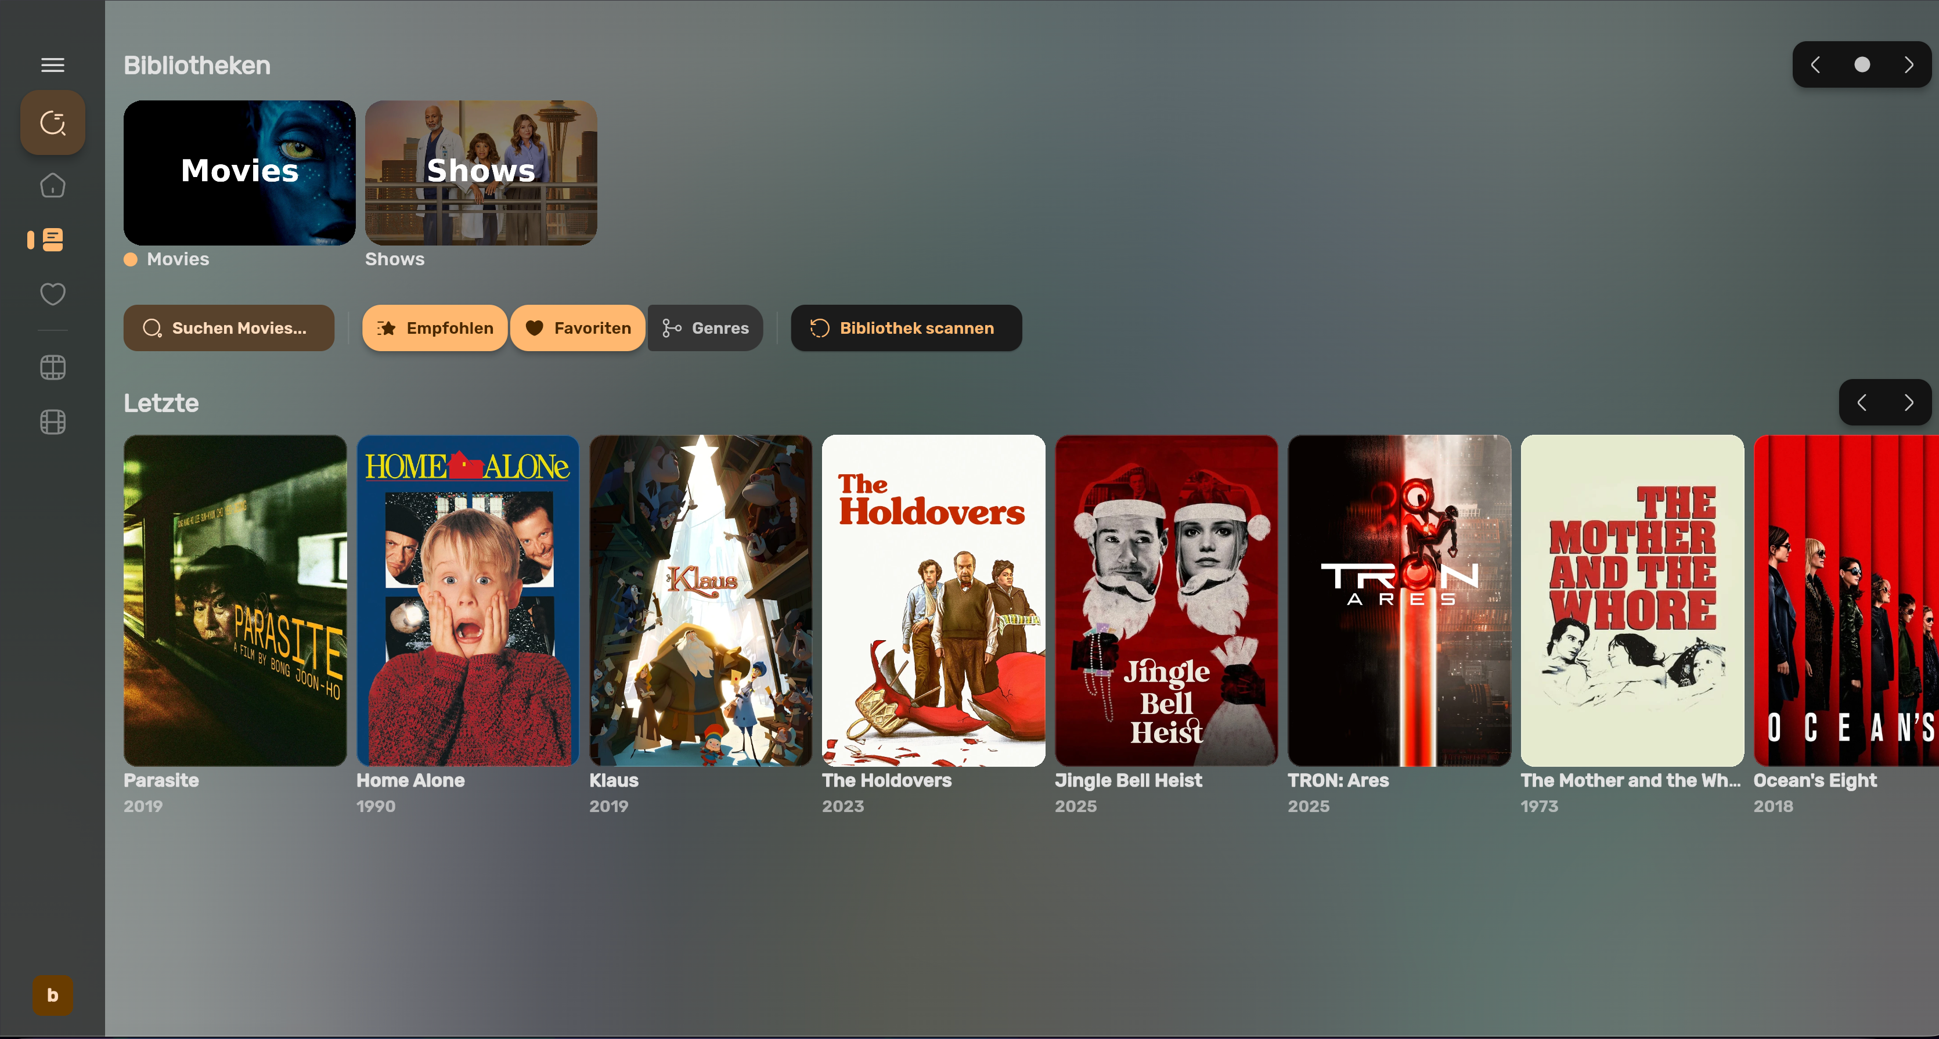Click the 'Bibliotheken' heading
Viewport: 1939px width, 1039px height.
(197, 66)
